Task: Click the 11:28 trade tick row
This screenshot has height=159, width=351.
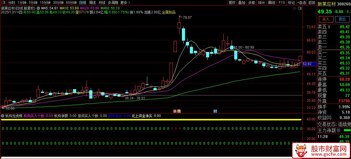Action: point(334,136)
